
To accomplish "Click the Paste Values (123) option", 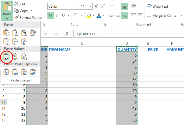I will pos(7,56).
